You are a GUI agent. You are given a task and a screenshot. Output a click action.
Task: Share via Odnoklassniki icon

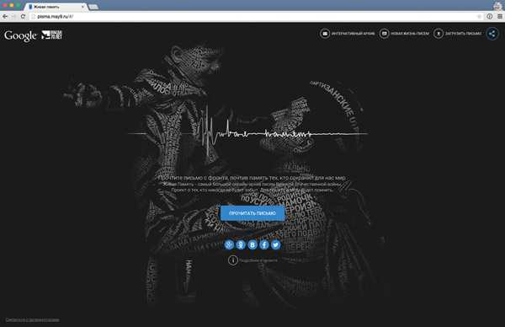tap(241, 244)
